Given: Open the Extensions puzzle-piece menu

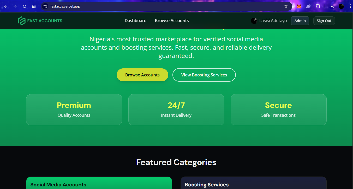Looking at the screenshot, I should click(x=318, y=6).
